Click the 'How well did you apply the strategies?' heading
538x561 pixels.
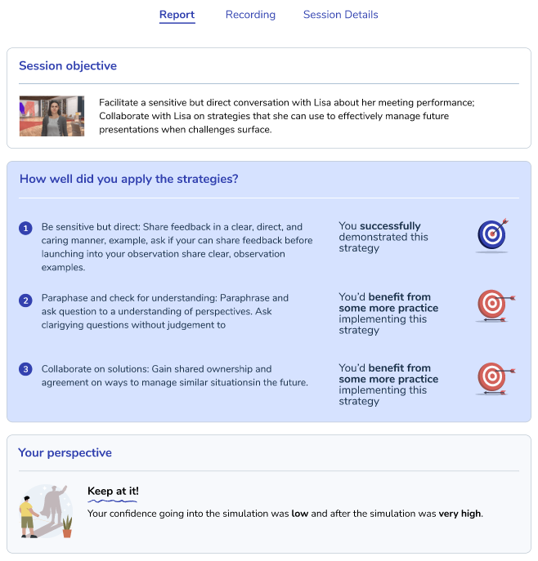coord(129,179)
